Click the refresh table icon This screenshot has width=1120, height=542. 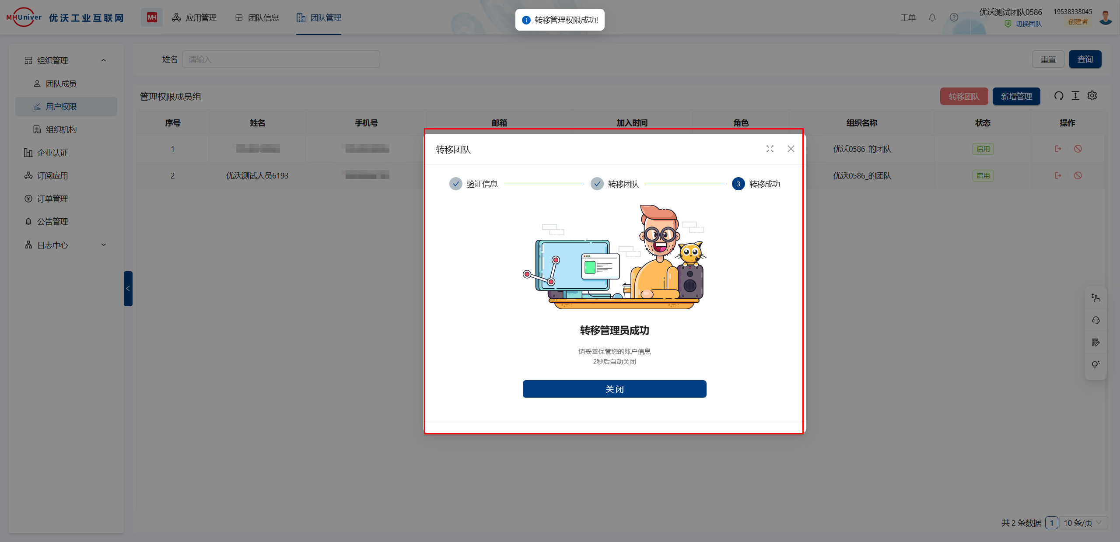click(x=1058, y=96)
